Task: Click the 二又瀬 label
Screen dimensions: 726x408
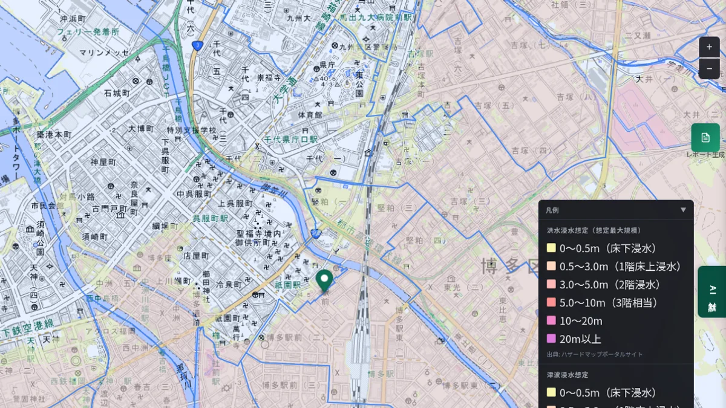Action: pyautogui.click(x=637, y=36)
